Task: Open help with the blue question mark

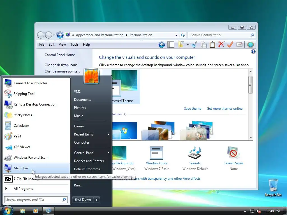Action: (x=253, y=52)
